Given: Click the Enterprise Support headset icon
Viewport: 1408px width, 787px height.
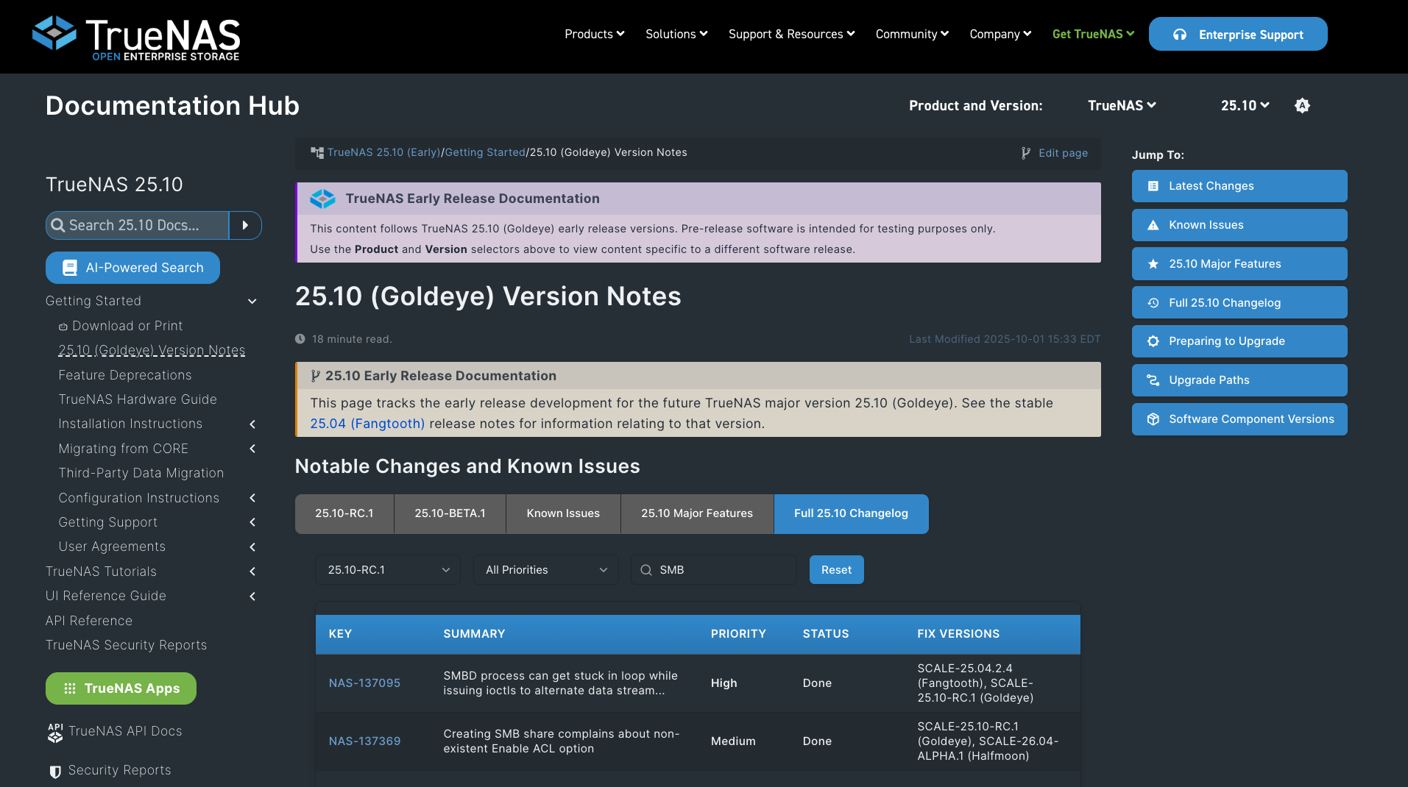Looking at the screenshot, I should (x=1180, y=35).
